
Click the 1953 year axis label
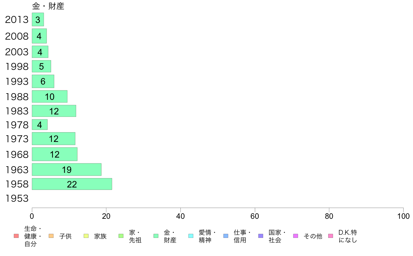(x=17, y=199)
